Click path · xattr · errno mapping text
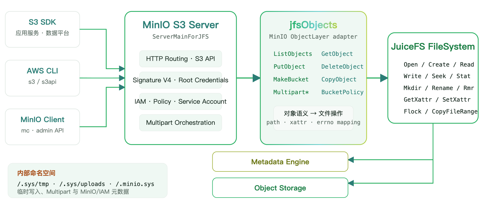Viewport: 487px width, 205px height. [x=313, y=122]
